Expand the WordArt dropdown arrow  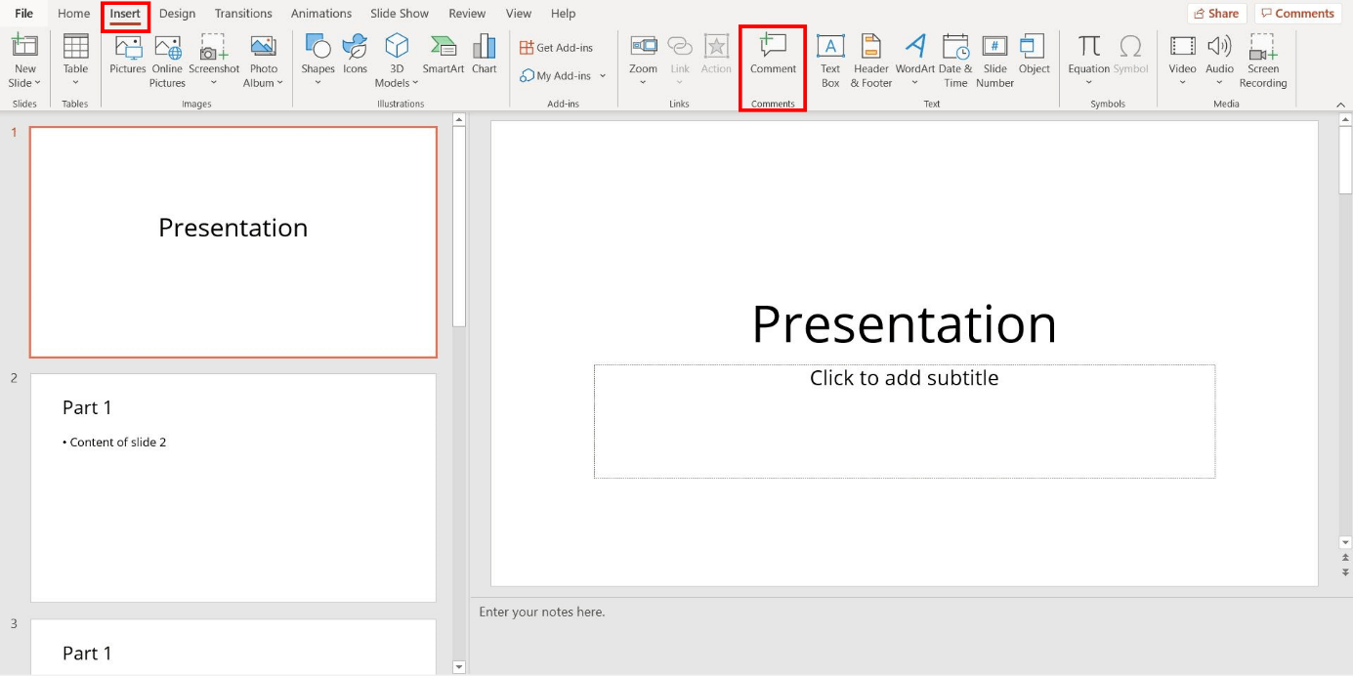pyautogui.click(x=914, y=83)
